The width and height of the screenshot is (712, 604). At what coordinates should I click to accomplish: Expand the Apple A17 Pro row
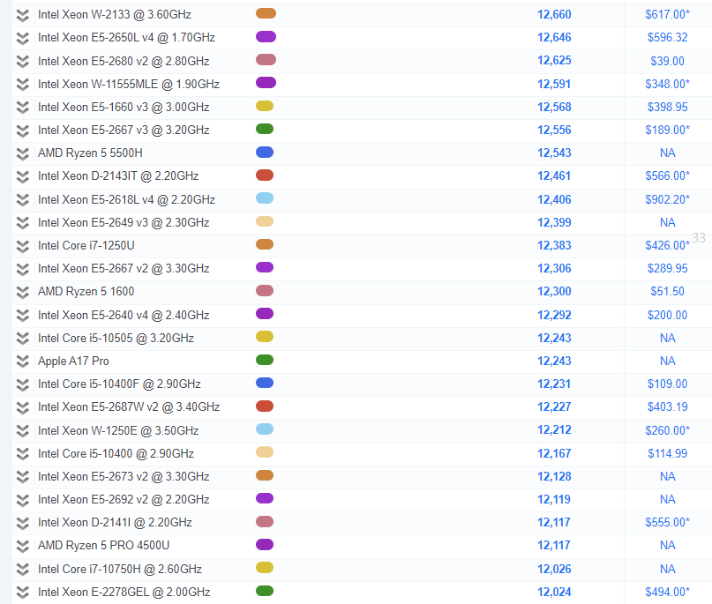(23, 362)
